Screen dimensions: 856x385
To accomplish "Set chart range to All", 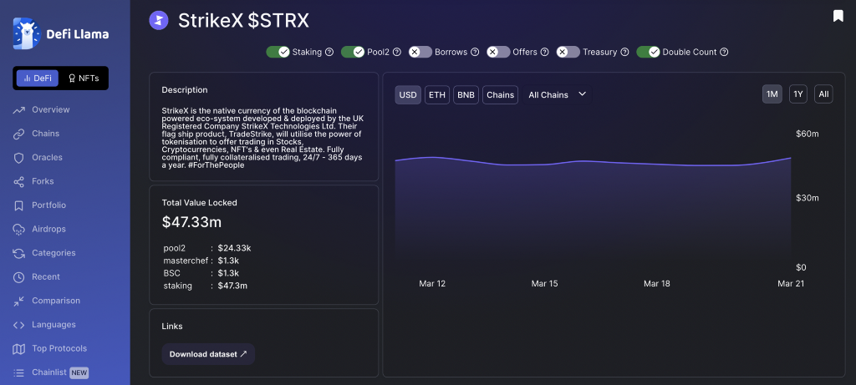I will [823, 94].
